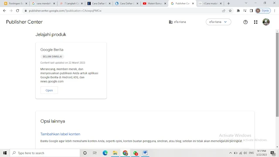Viewport: 279px width, 157px height.
Task: Open the first Chrome taskbar icon
Action: (x=125, y=153)
